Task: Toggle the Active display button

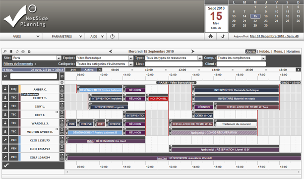Action: click(x=89, y=70)
